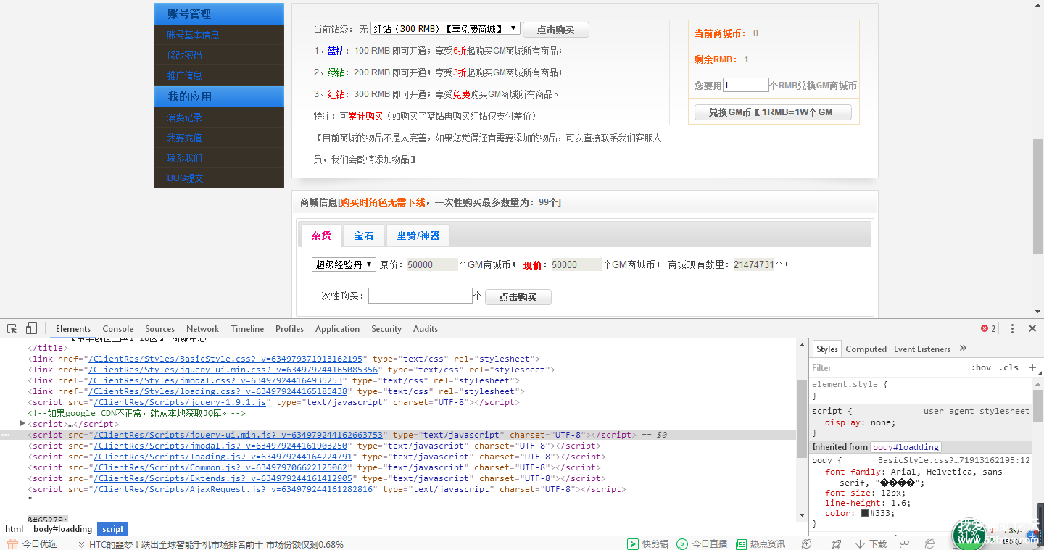Click the #333 color swatch in Styles
Viewport: 1044px width, 550px height.
pyautogui.click(x=865, y=513)
